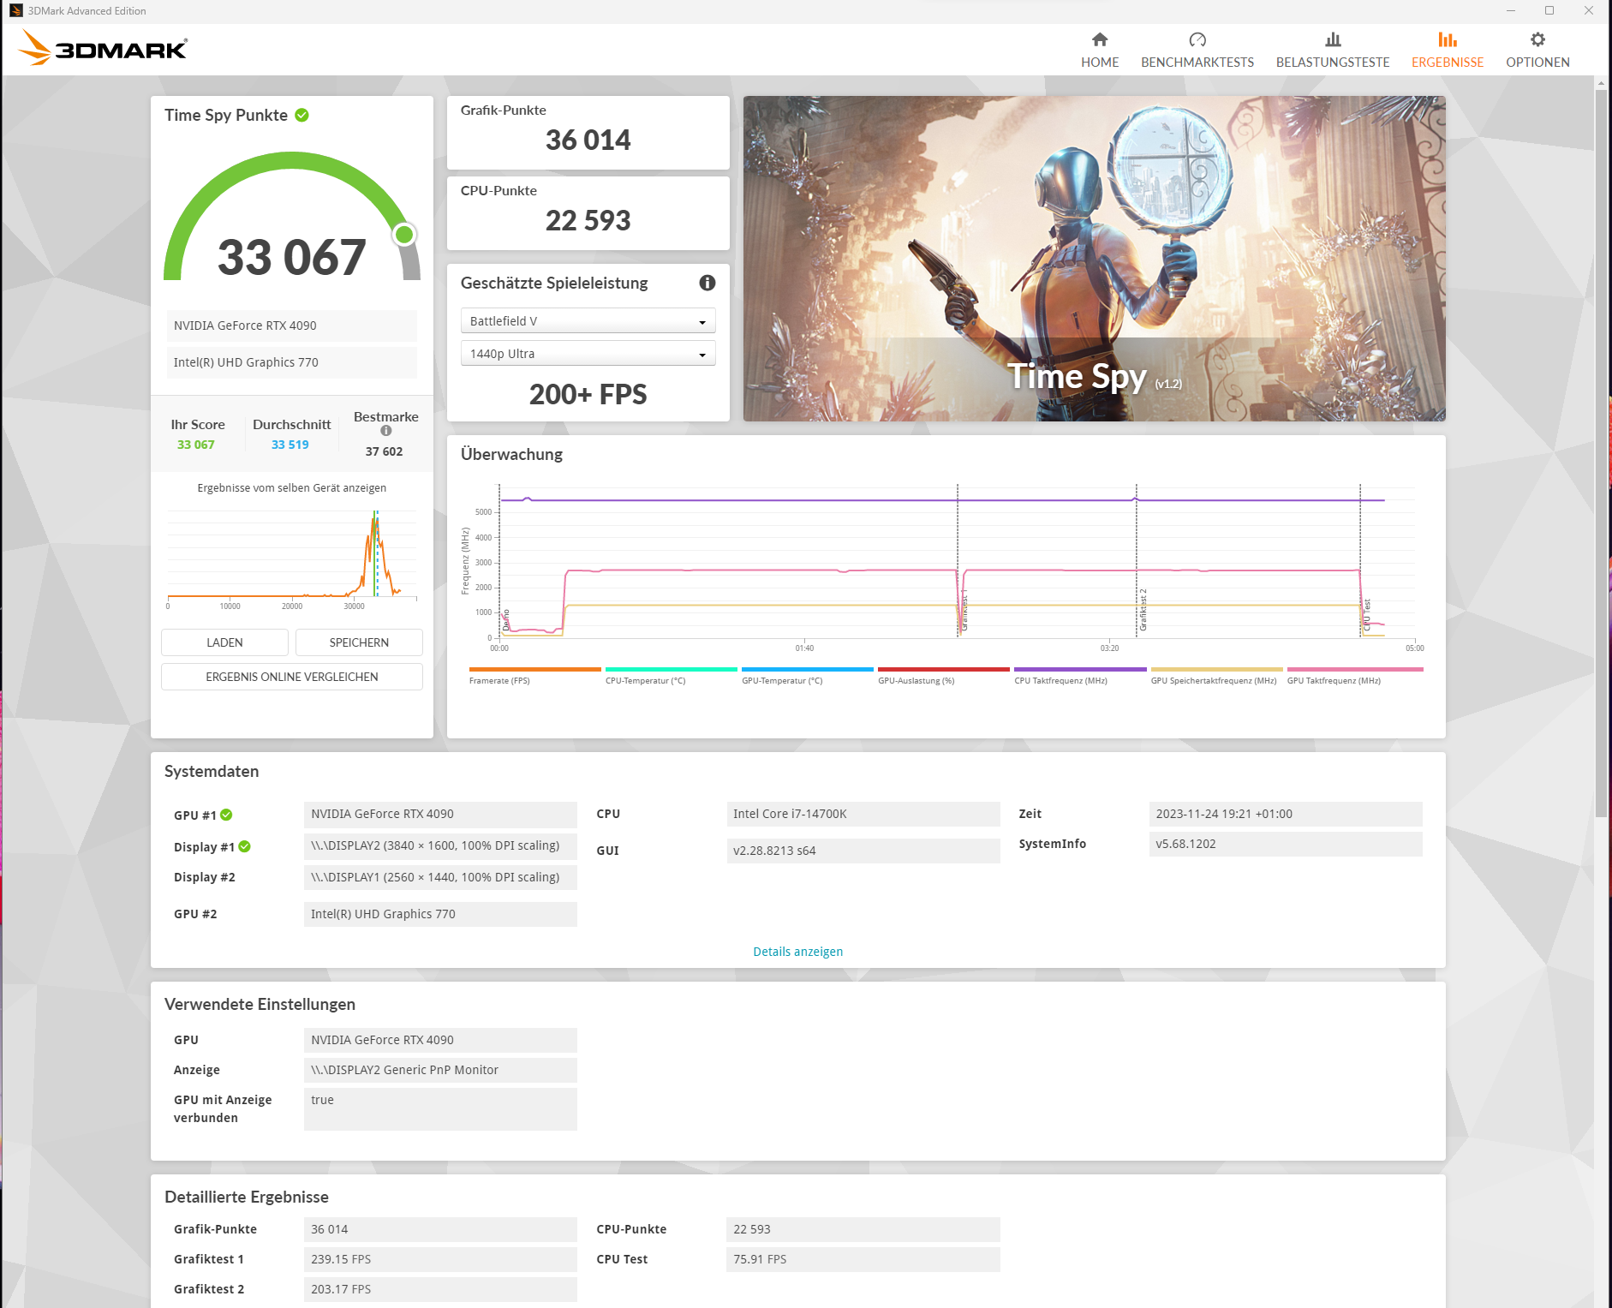Click the info icon beside Geschätzte Spieleleistung
The image size is (1612, 1308).
coord(707,283)
